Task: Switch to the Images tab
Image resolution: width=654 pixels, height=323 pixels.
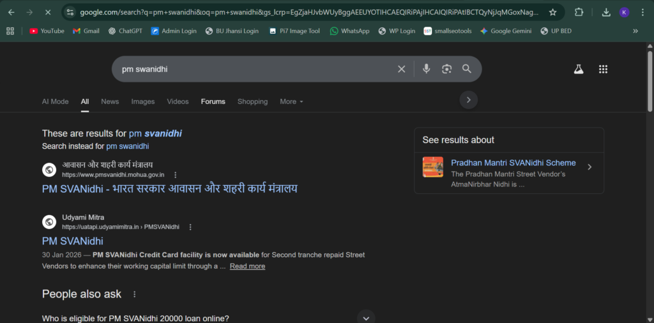Action: pyautogui.click(x=143, y=101)
